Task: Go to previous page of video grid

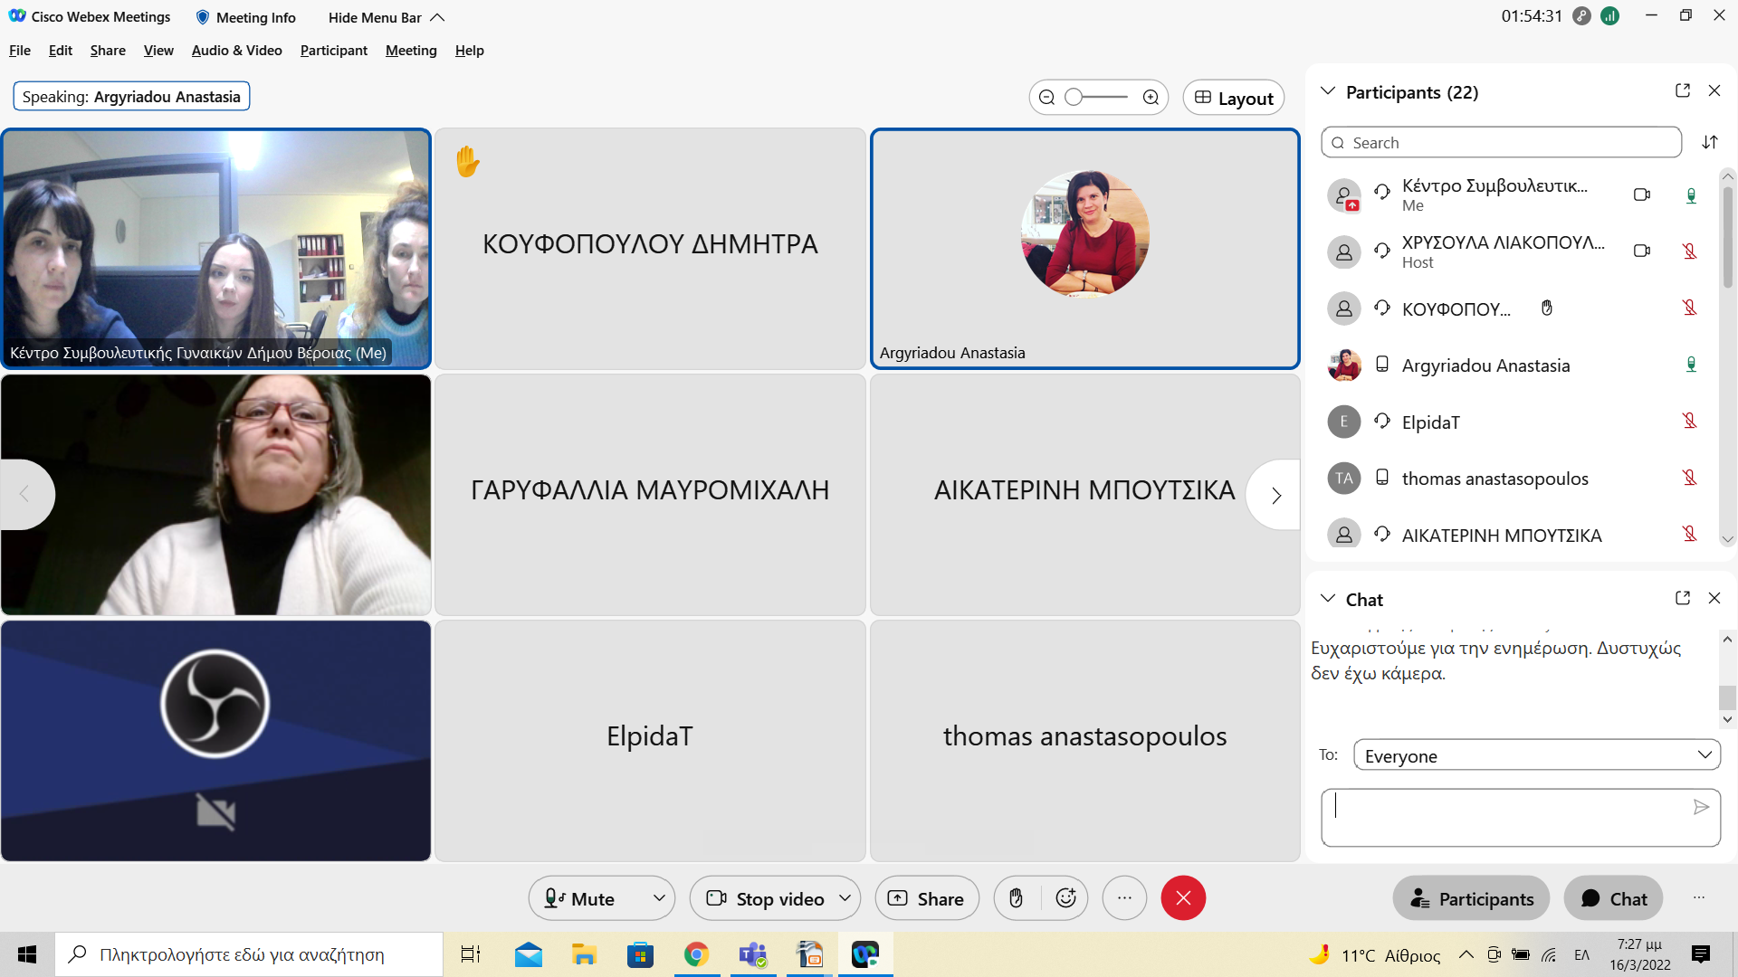Action: click(x=25, y=494)
